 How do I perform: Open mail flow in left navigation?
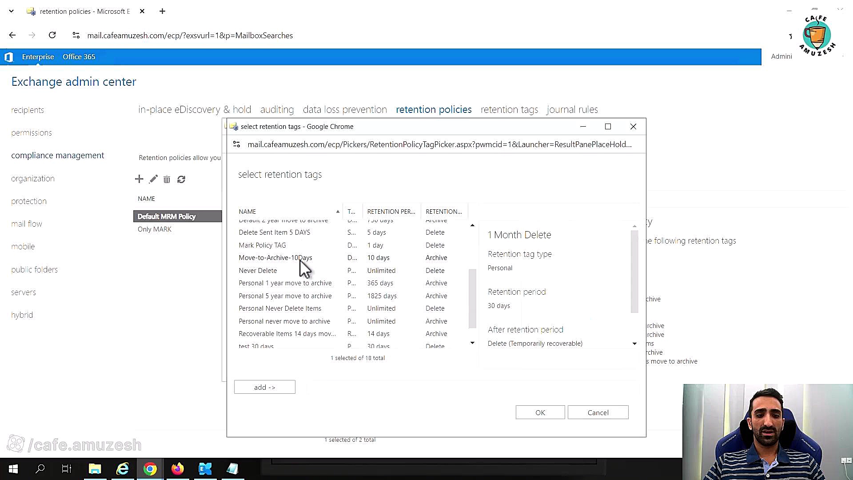(27, 224)
